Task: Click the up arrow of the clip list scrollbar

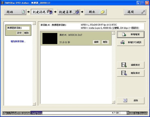Action: coord(113,33)
